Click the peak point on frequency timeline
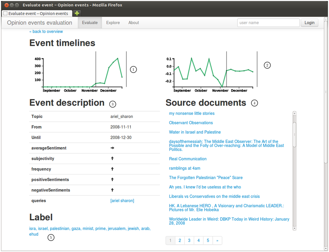The width and height of the screenshot is (329, 252). point(118,59)
